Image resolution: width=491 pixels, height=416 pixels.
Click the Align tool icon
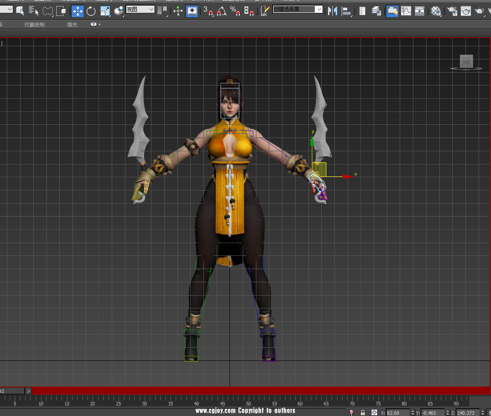(x=347, y=11)
